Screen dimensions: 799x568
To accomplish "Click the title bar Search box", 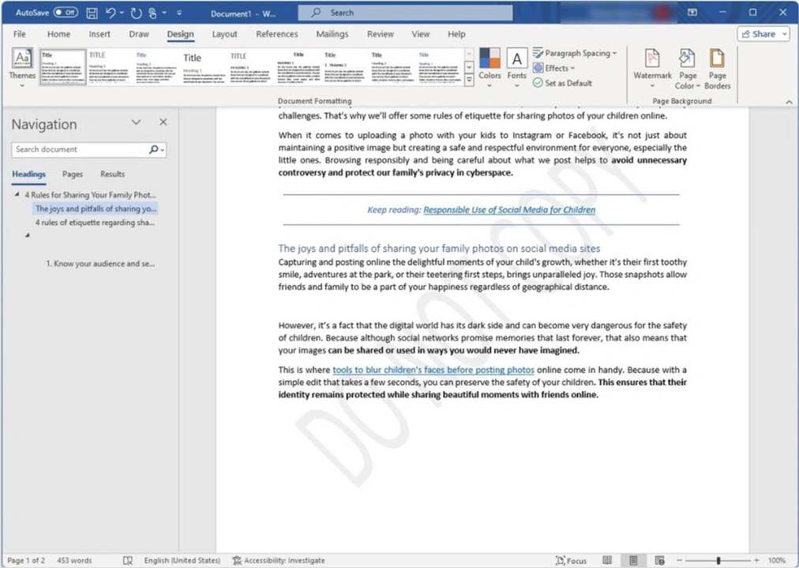I will point(405,13).
